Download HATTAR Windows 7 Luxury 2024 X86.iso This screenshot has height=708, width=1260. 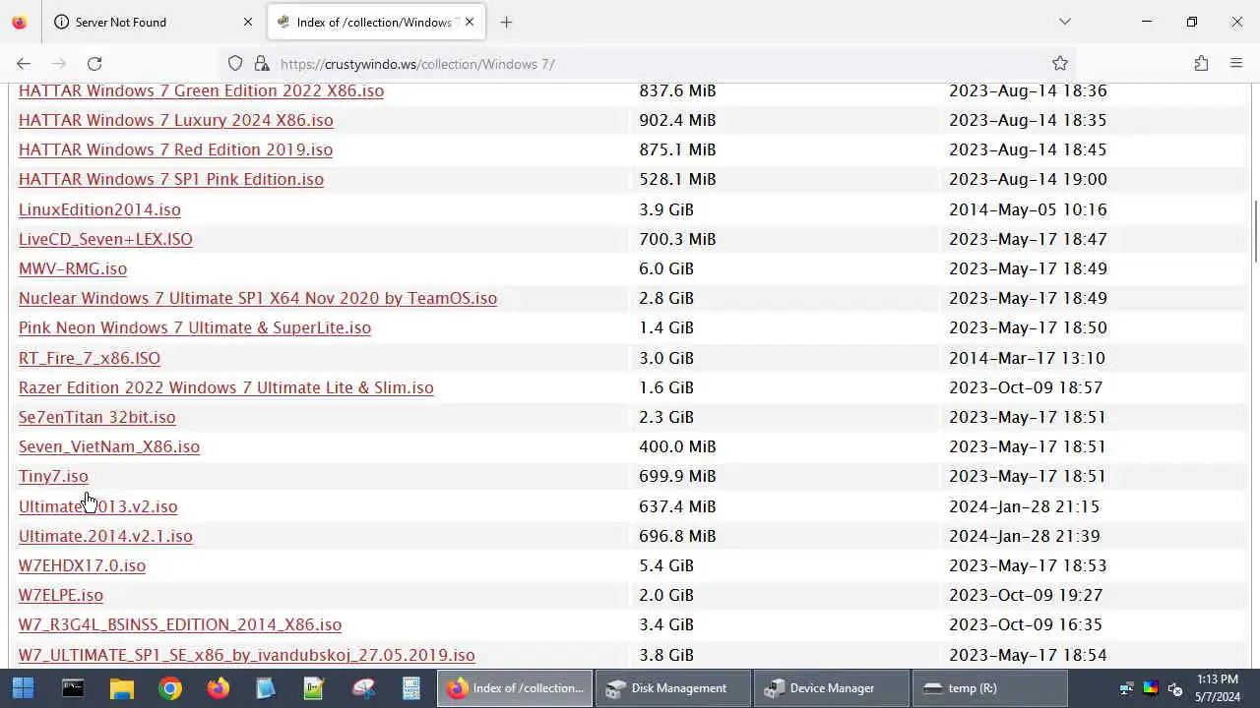point(176,120)
